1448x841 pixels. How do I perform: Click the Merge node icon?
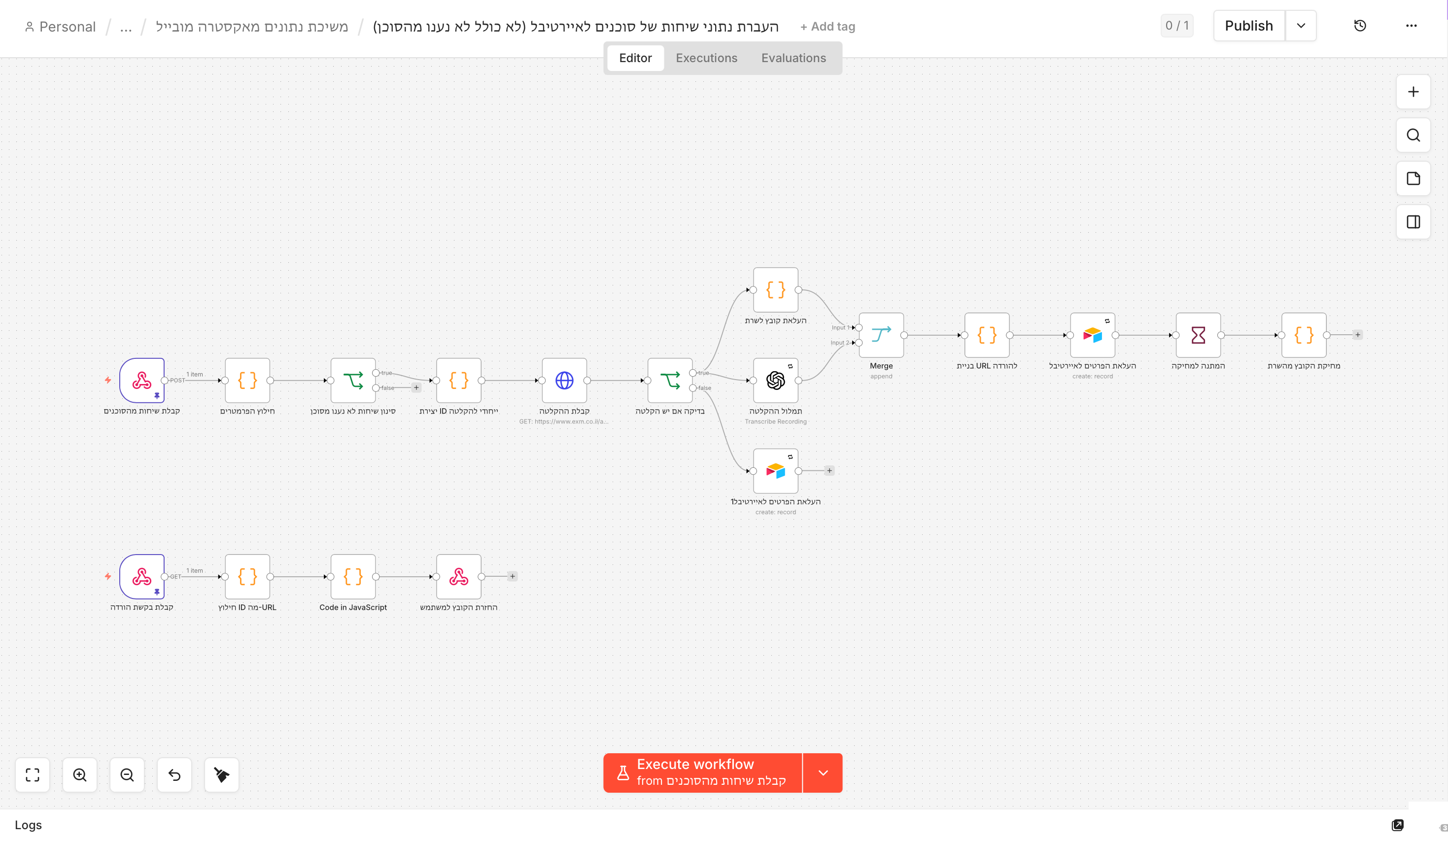pyautogui.click(x=881, y=335)
